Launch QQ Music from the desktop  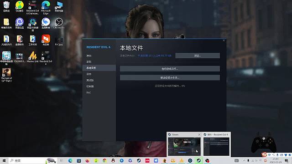click(19, 6)
